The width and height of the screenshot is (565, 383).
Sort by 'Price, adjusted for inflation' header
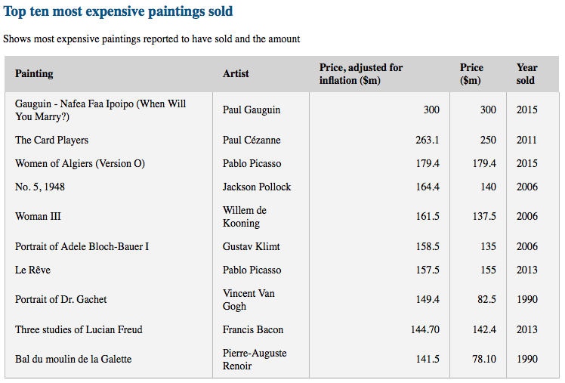(x=361, y=74)
